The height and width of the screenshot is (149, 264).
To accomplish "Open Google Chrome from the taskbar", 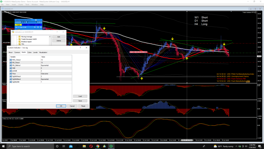I will tap(98, 146).
